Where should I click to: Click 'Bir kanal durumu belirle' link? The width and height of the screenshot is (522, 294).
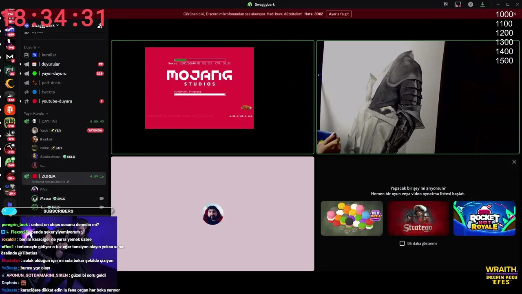coord(48,182)
